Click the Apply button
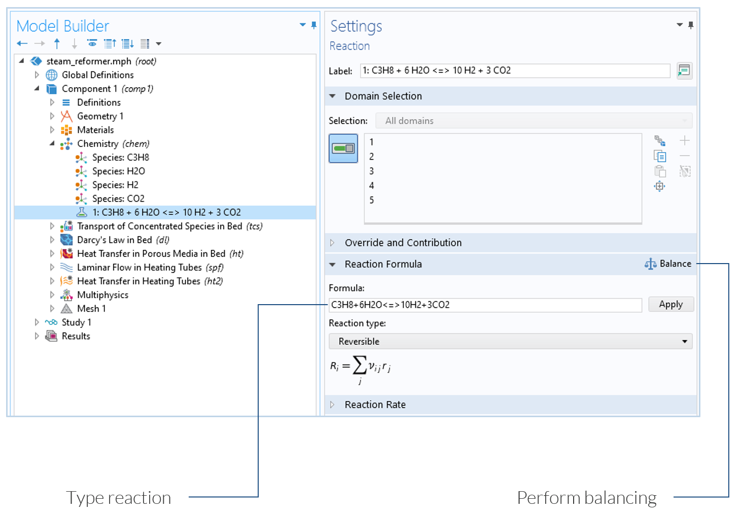The image size is (741, 515). click(x=671, y=305)
